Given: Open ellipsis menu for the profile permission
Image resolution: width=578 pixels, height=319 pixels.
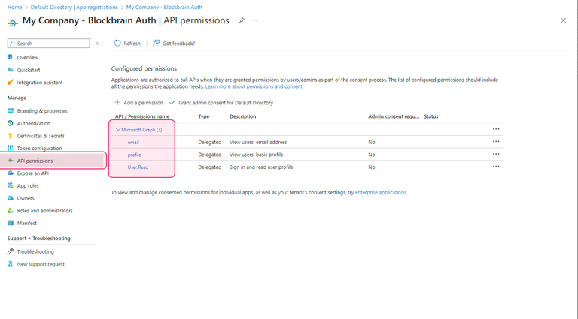Looking at the screenshot, I should pyautogui.click(x=495, y=154).
